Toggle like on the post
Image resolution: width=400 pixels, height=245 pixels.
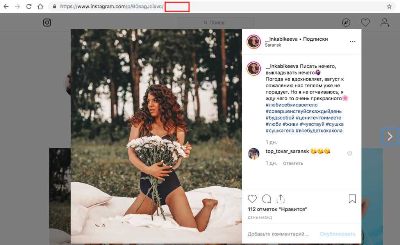pyautogui.click(x=252, y=199)
